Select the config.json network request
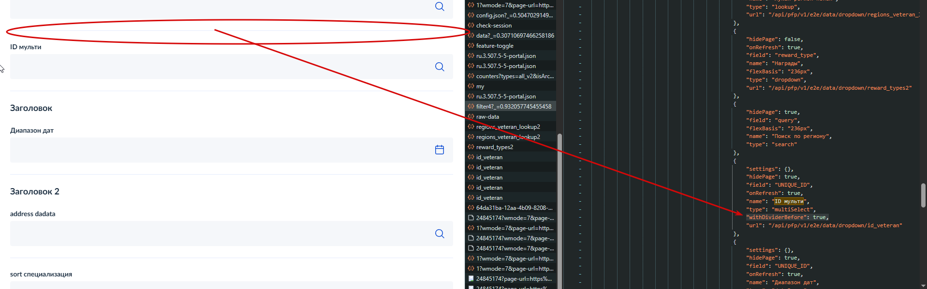The height and width of the screenshot is (289, 927). pos(511,15)
